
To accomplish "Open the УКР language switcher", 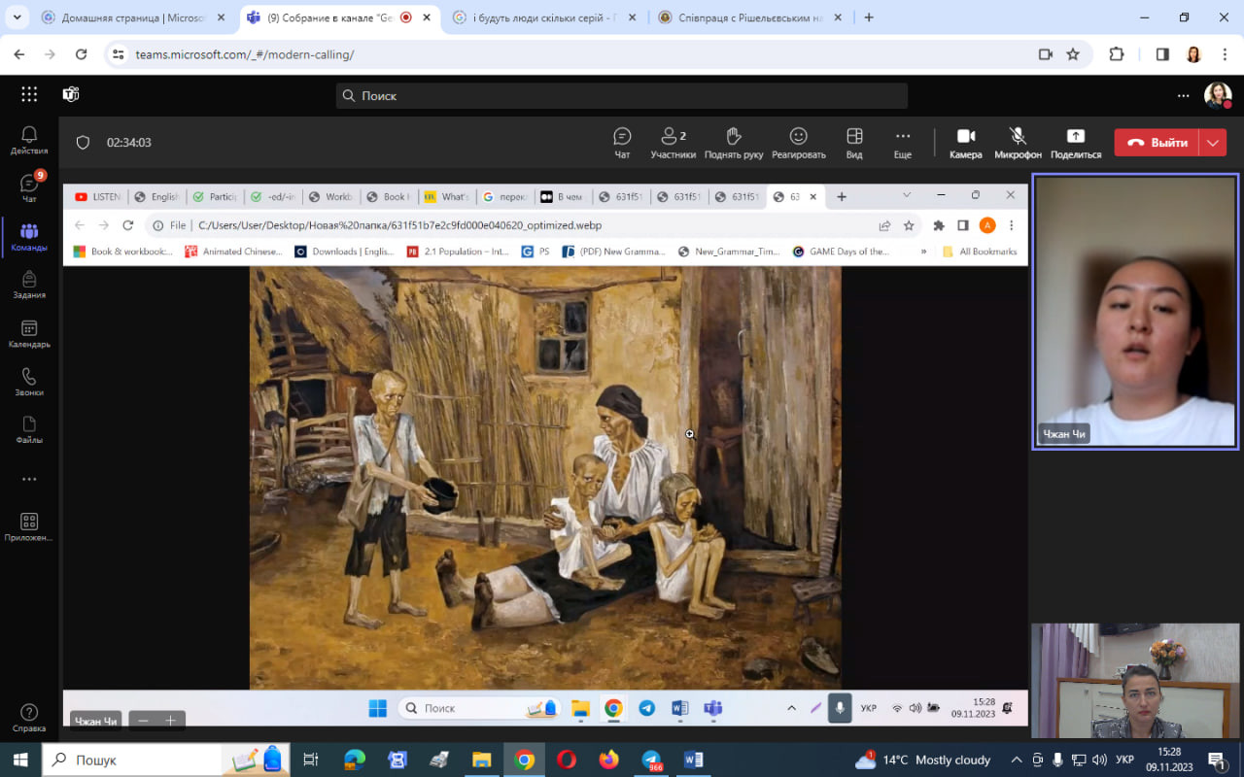I will pyautogui.click(x=1124, y=760).
